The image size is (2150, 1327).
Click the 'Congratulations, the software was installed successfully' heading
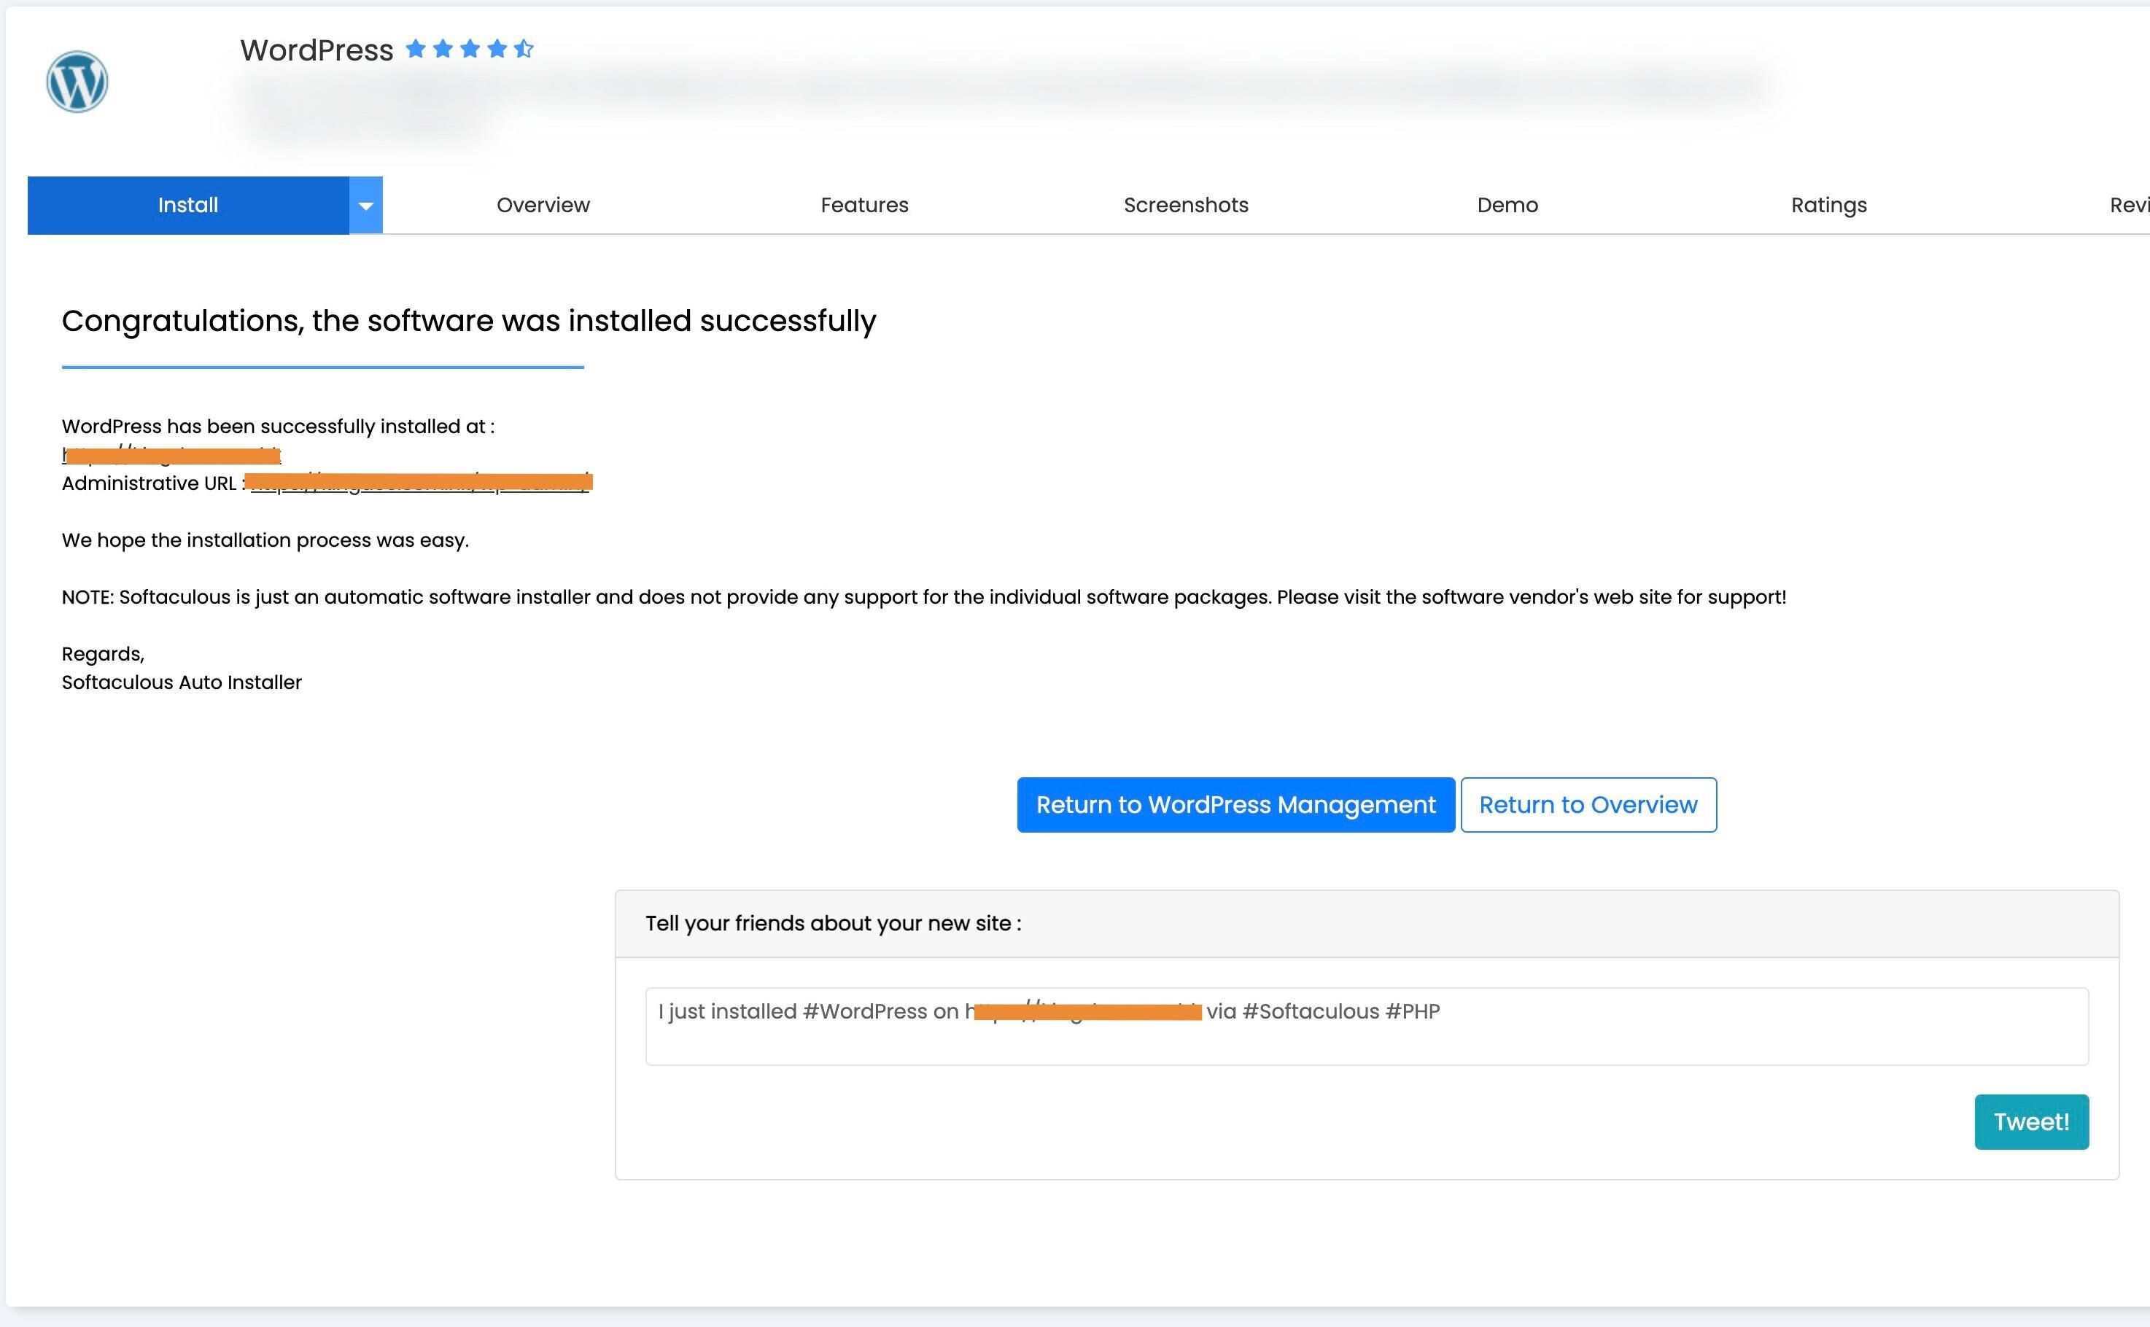point(469,322)
